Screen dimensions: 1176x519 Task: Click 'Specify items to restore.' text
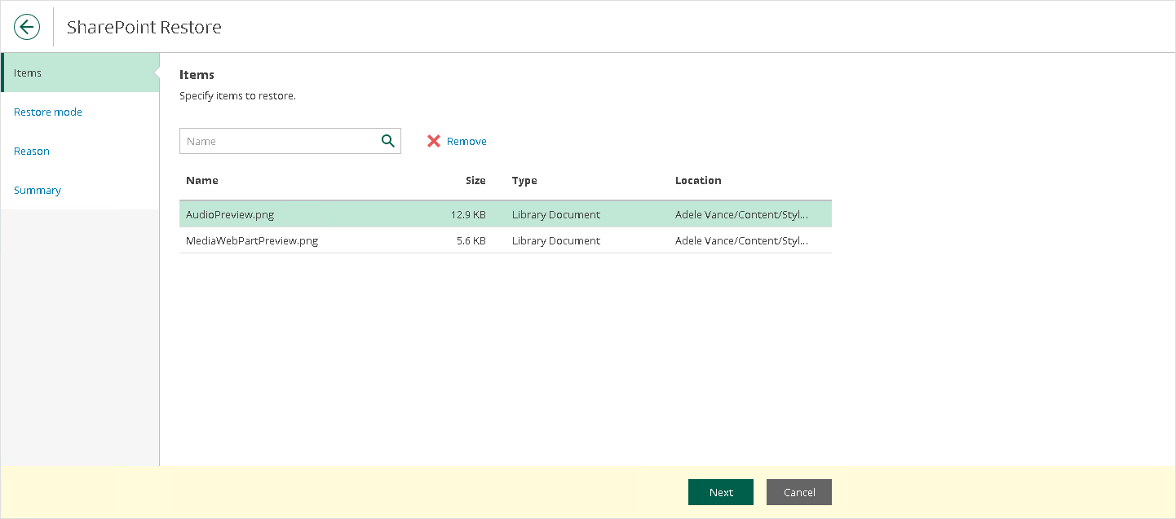coord(237,95)
